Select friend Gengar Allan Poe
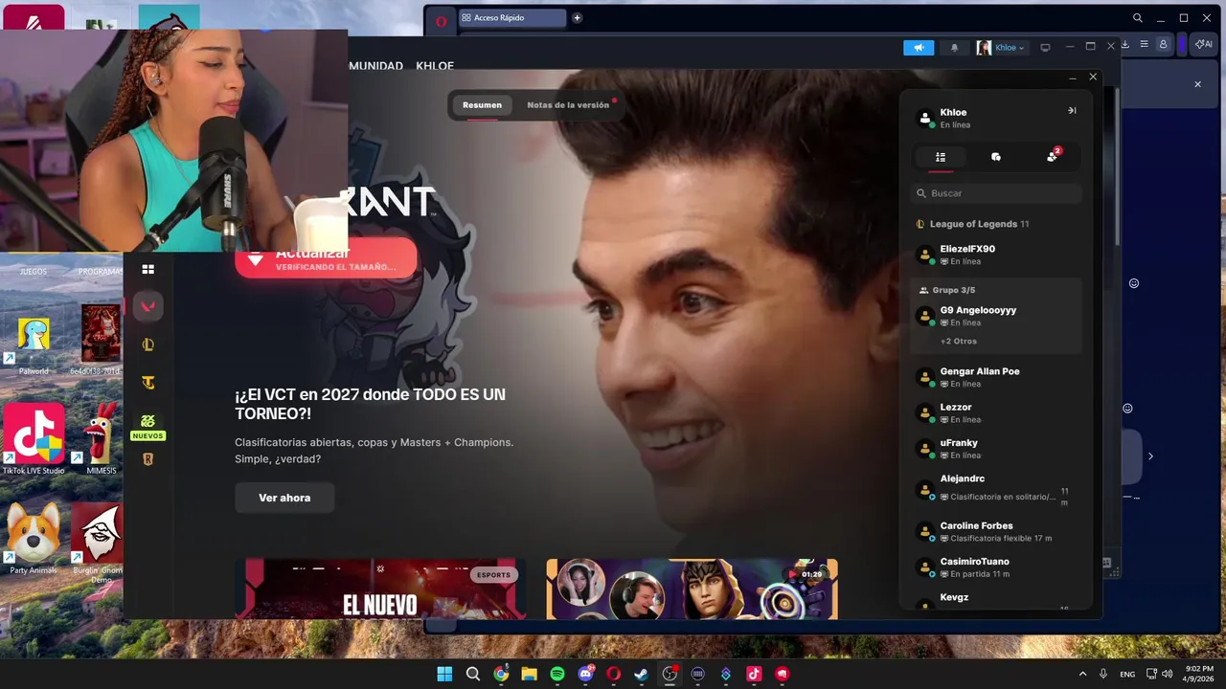Viewport: 1226px width, 689px height. [x=996, y=377]
